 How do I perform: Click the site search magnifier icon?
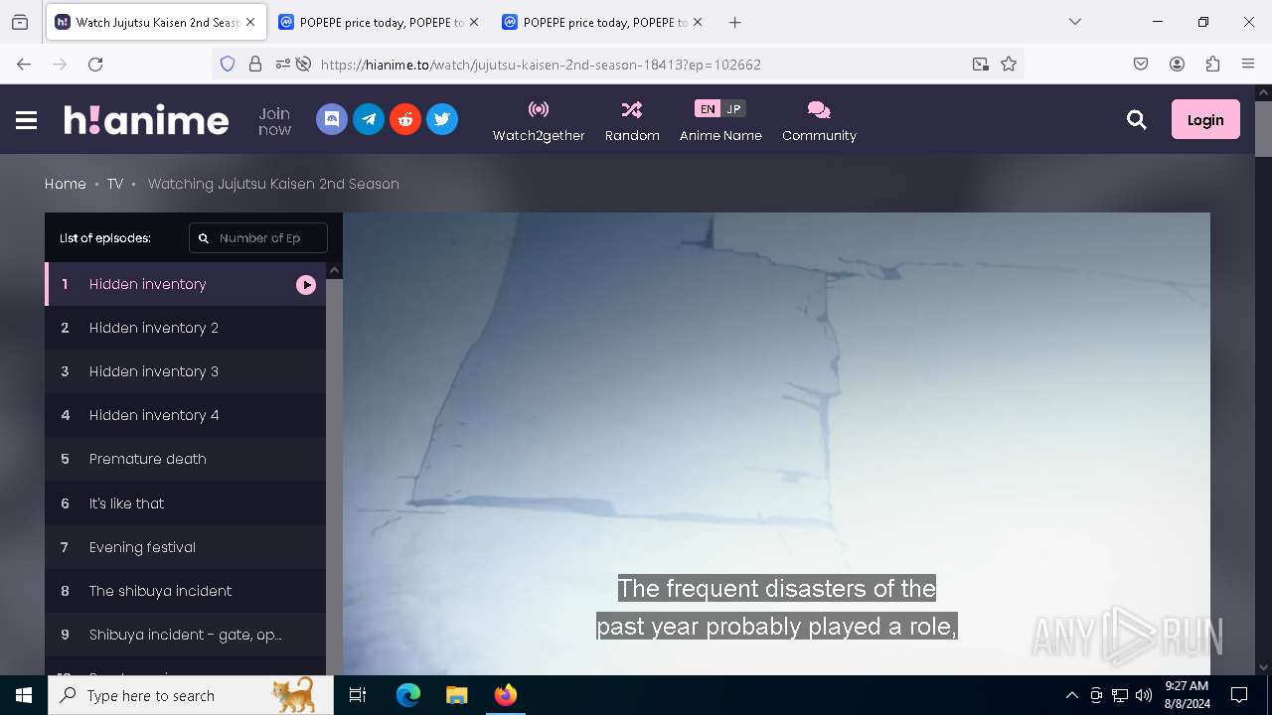coord(1137,120)
